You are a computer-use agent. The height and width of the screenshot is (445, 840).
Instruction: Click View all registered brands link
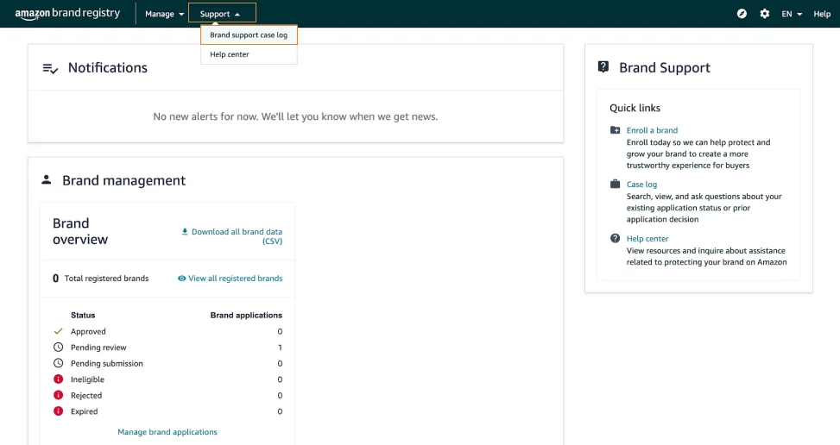pos(235,278)
